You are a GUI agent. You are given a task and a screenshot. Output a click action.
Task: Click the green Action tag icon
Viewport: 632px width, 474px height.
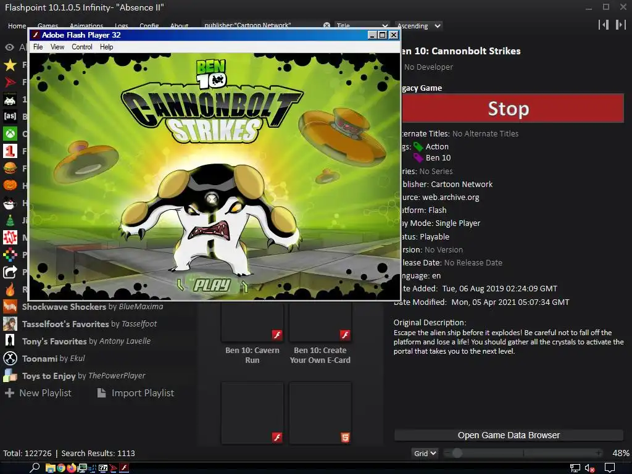tap(418, 147)
